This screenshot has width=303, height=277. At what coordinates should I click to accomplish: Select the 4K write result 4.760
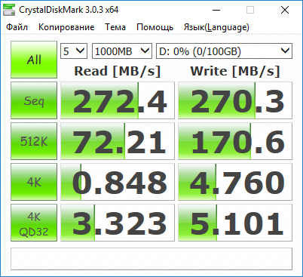click(x=235, y=182)
